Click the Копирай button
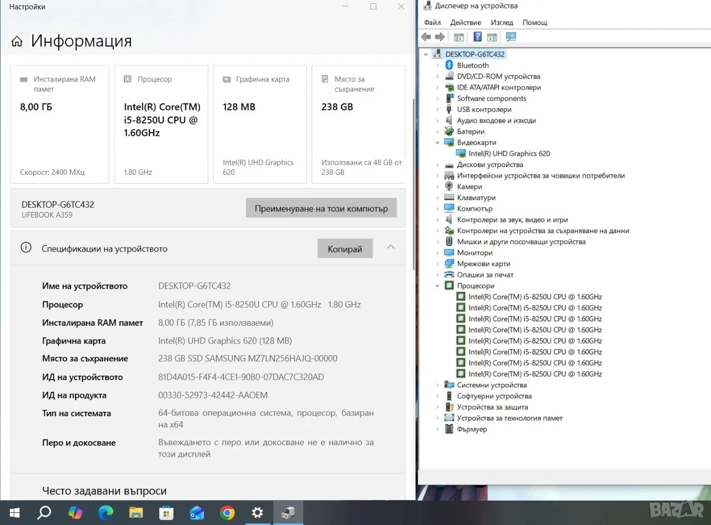Viewport: 711px width, 525px height. tap(345, 249)
